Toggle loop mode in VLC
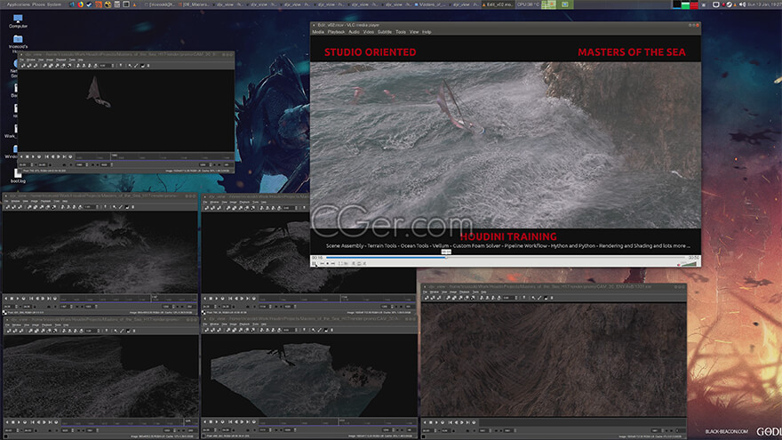The image size is (782, 440). tap(359, 263)
